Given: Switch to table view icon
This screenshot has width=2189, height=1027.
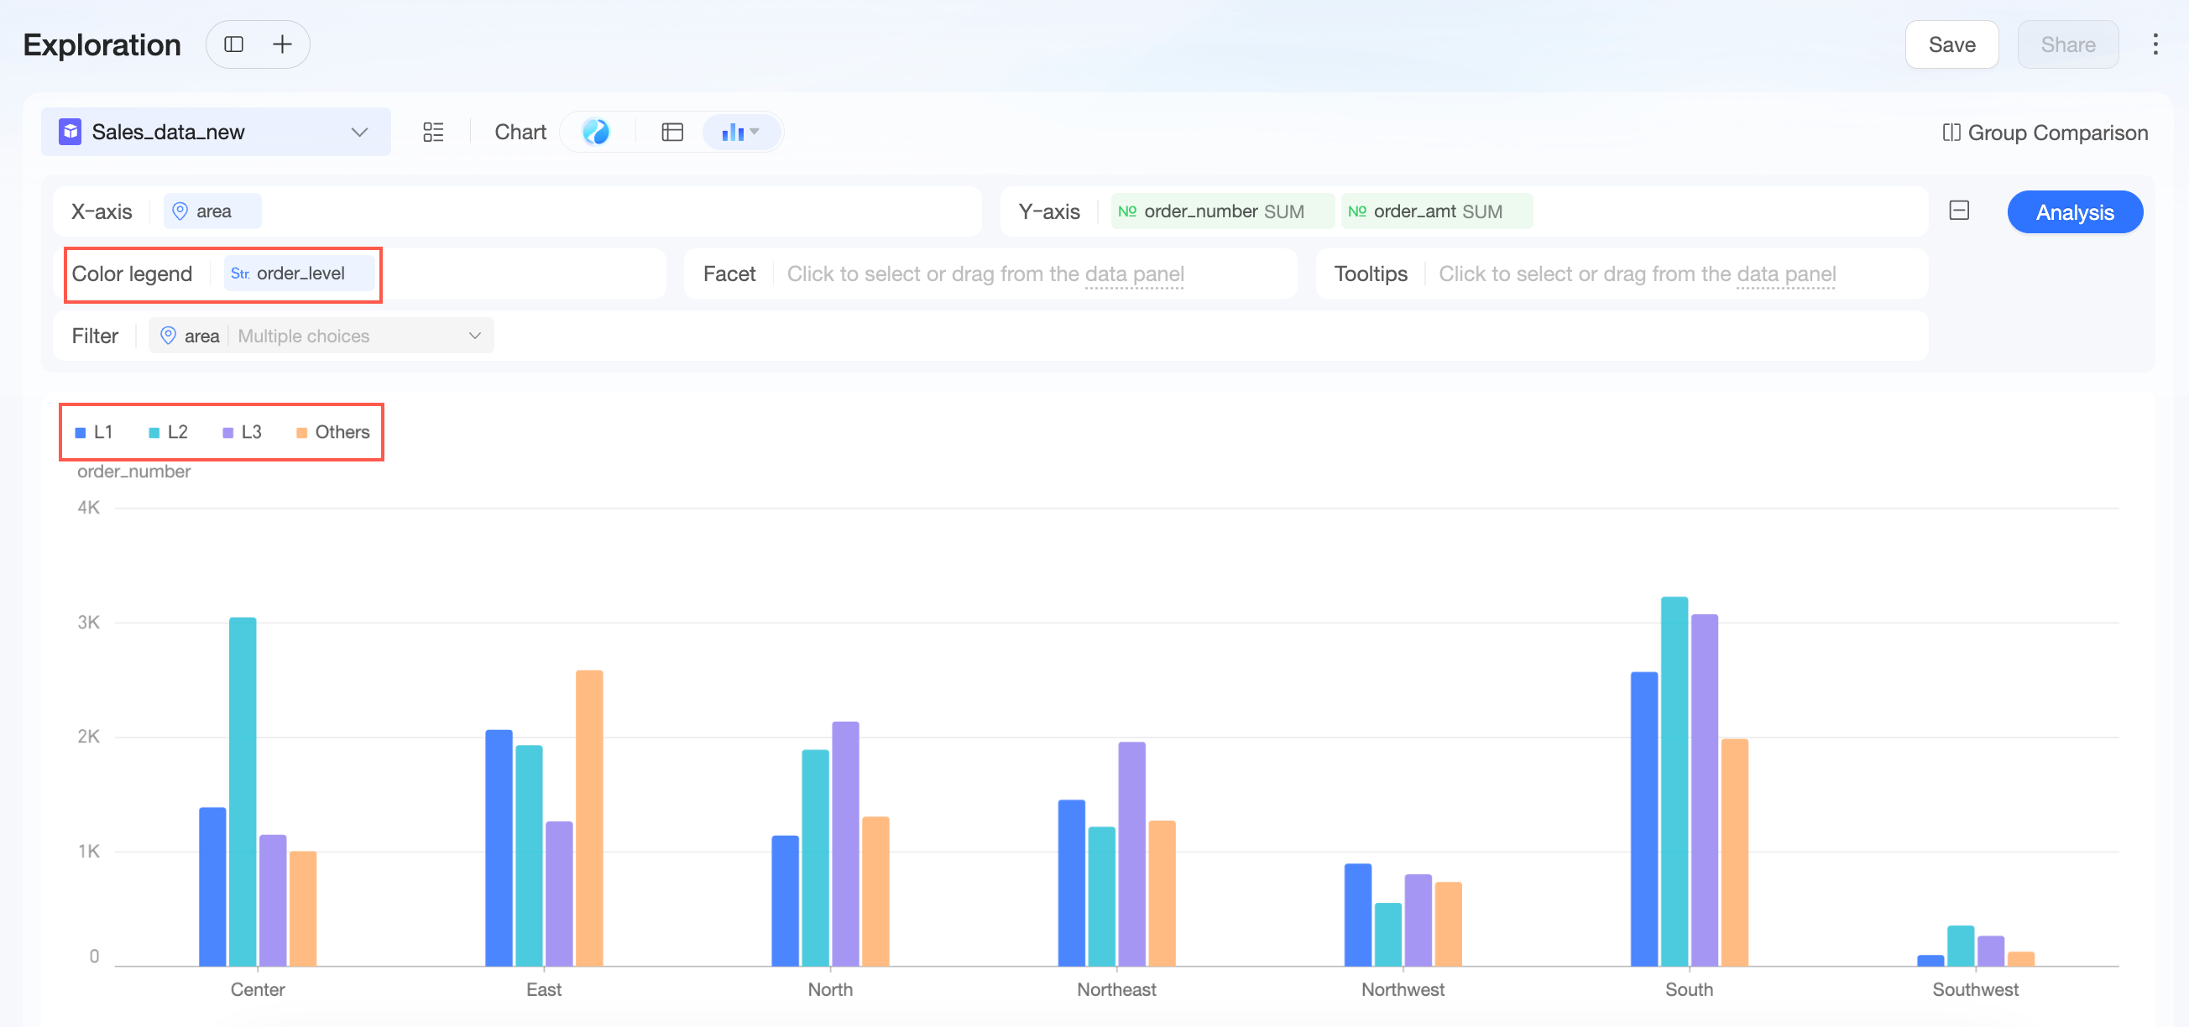Looking at the screenshot, I should [x=672, y=132].
